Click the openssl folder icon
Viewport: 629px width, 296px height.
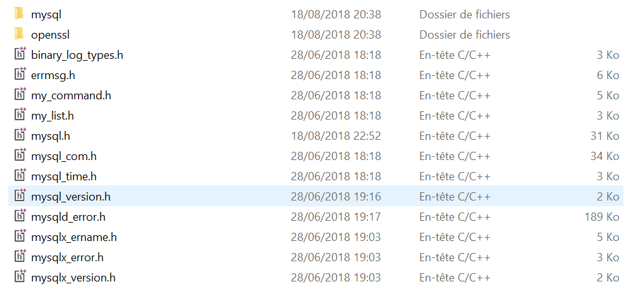(19, 34)
